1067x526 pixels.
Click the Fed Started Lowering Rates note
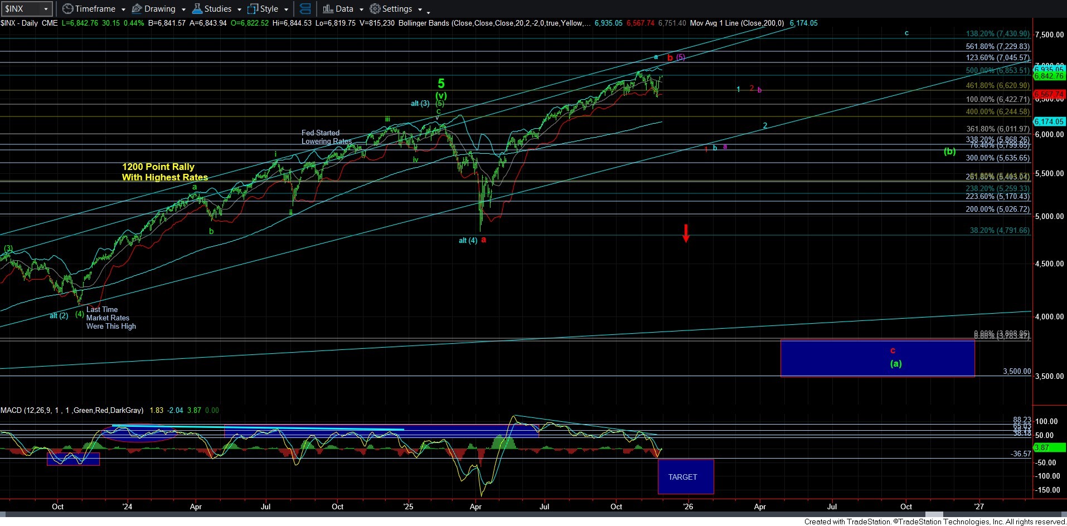[x=326, y=137]
